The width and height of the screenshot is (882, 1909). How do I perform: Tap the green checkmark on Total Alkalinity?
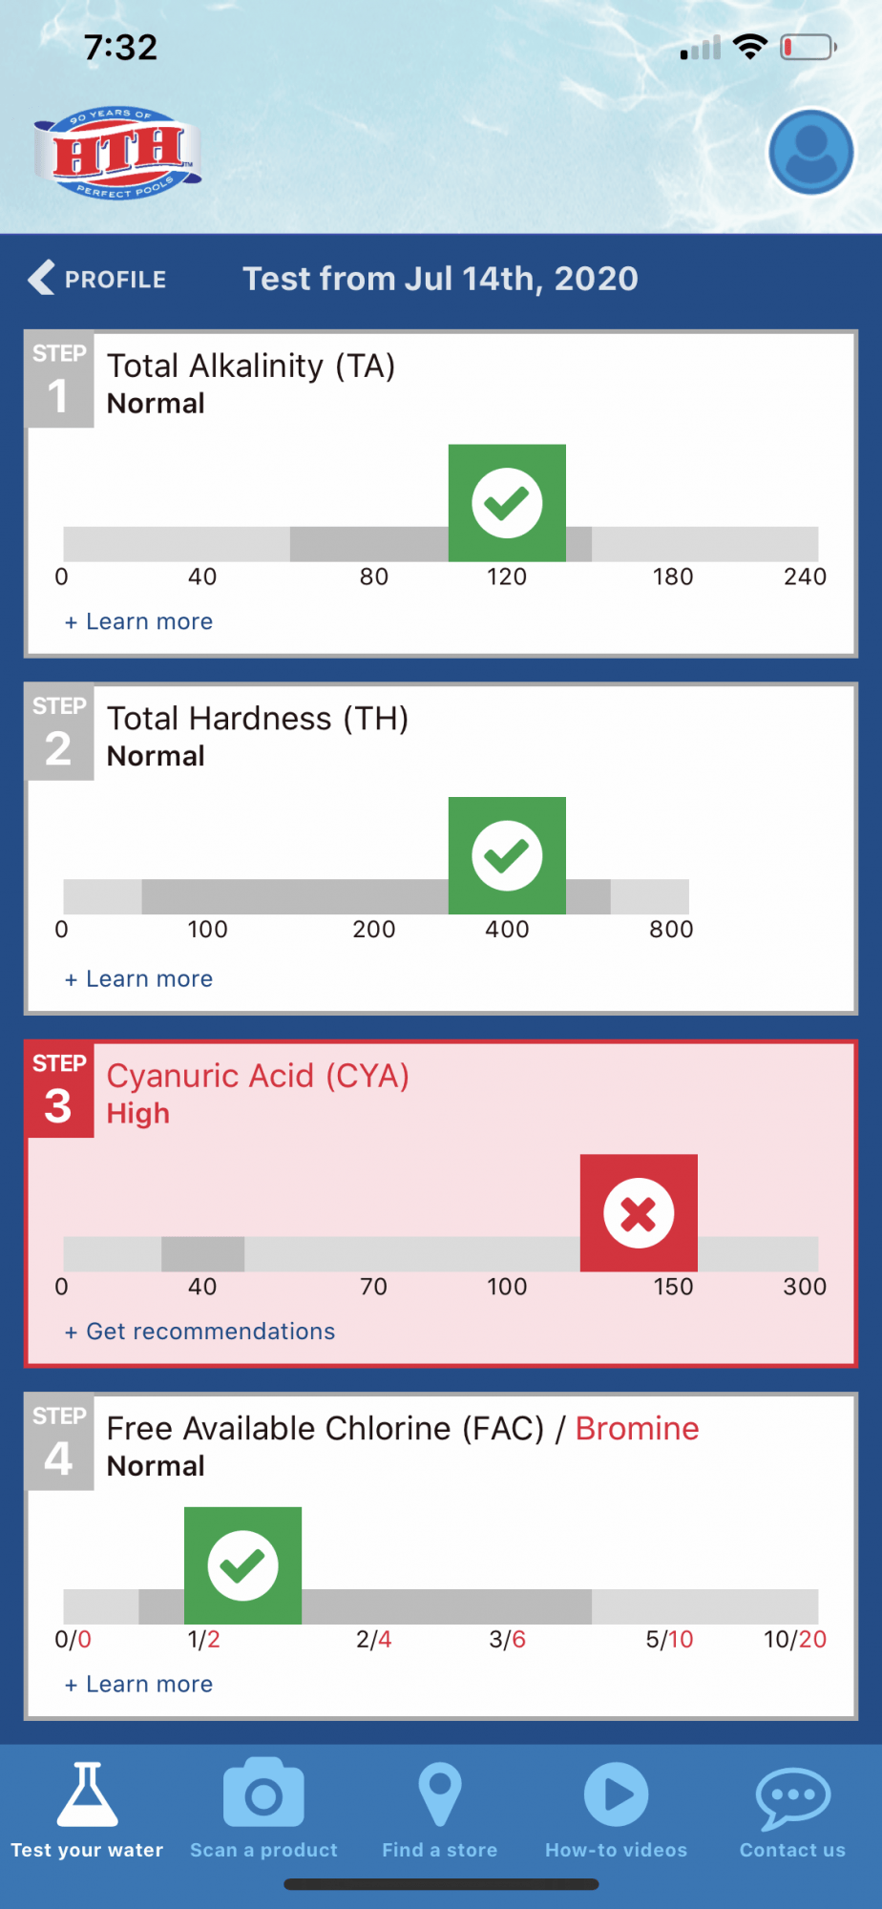point(507,503)
